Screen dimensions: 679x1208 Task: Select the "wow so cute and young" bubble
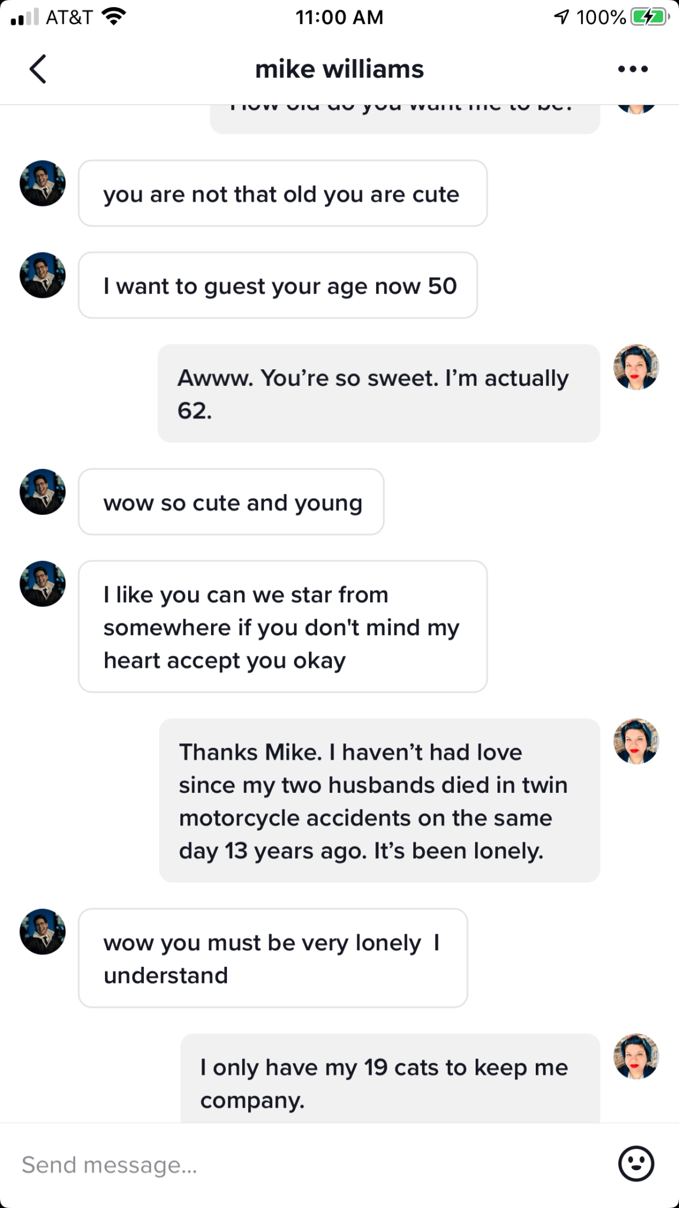coord(231,502)
